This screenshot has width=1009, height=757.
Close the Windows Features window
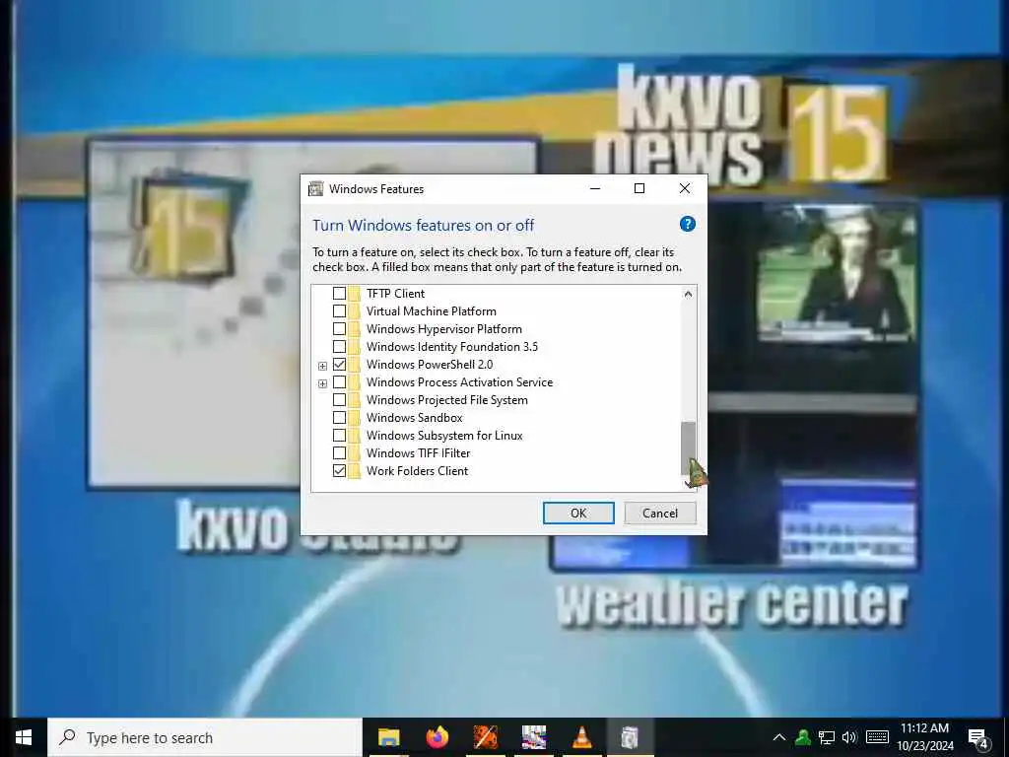(685, 188)
